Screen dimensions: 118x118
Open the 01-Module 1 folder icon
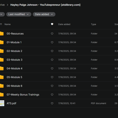pos(2,42)
